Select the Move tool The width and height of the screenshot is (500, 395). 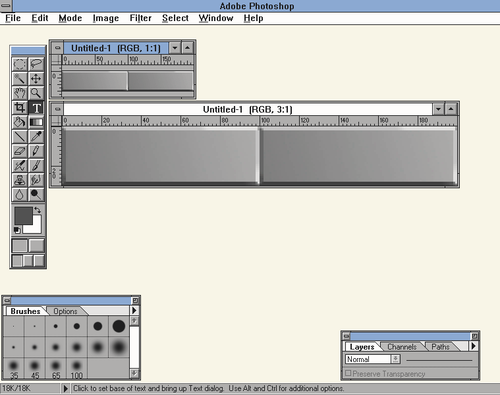coord(36,79)
